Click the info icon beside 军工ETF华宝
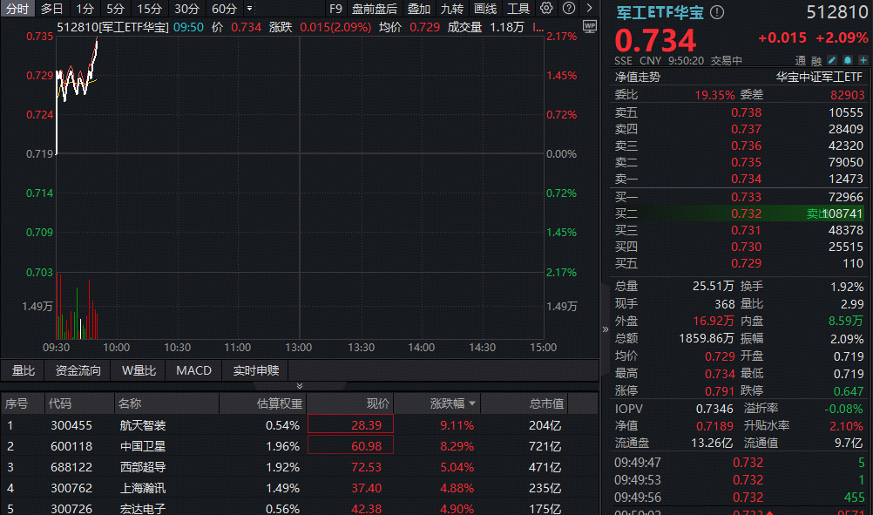Image resolution: width=873 pixels, height=515 pixels. point(717,13)
